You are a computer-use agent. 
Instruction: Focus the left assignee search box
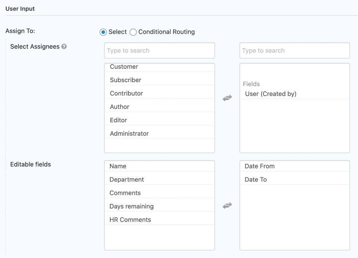click(x=159, y=50)
